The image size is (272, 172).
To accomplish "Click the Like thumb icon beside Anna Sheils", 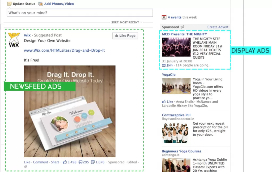I will 164,101.
